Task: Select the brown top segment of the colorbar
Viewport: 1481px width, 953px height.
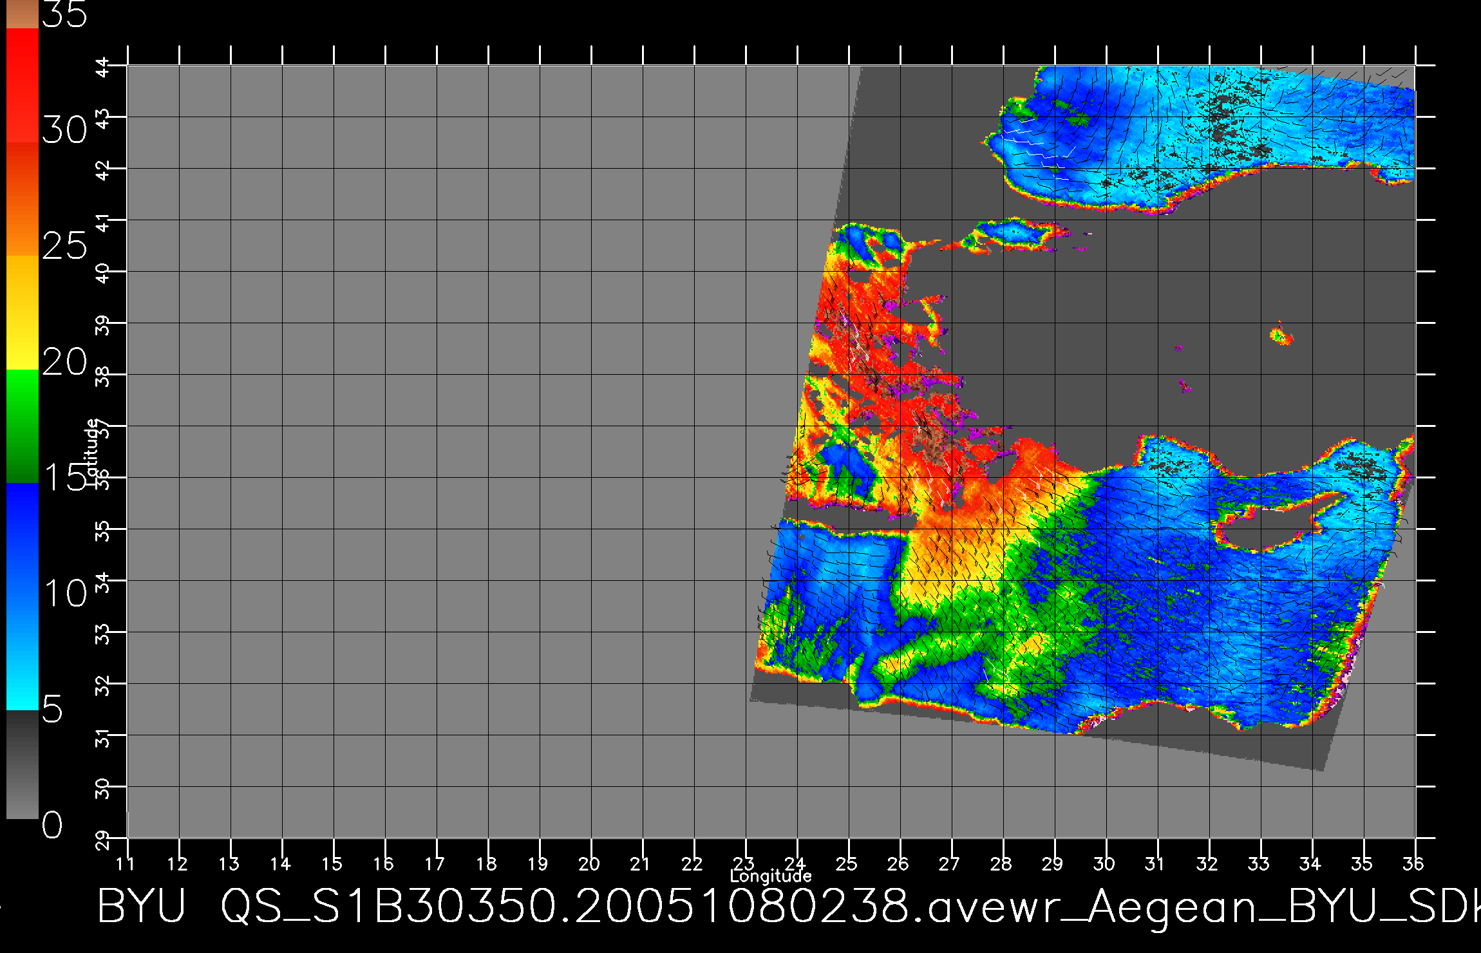Action: [23, 14]
